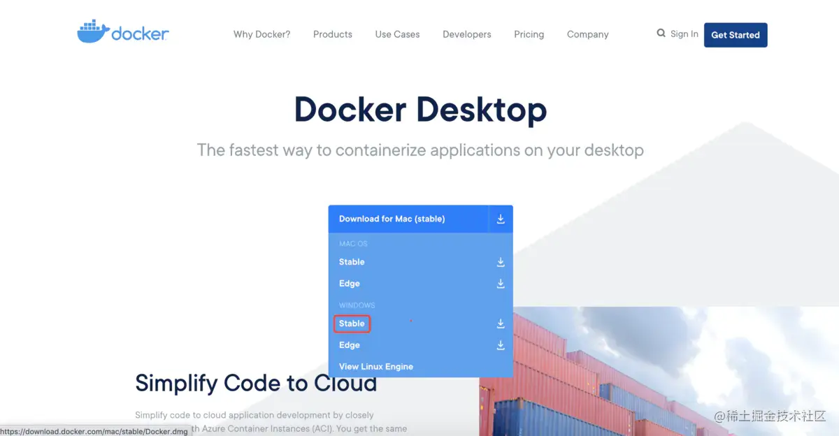
Task: Select Edge under Windows
Action: pyautogui.click(x=350, y=345)
